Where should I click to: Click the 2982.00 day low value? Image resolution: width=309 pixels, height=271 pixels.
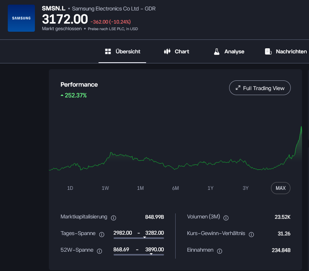tap(123, 233)
